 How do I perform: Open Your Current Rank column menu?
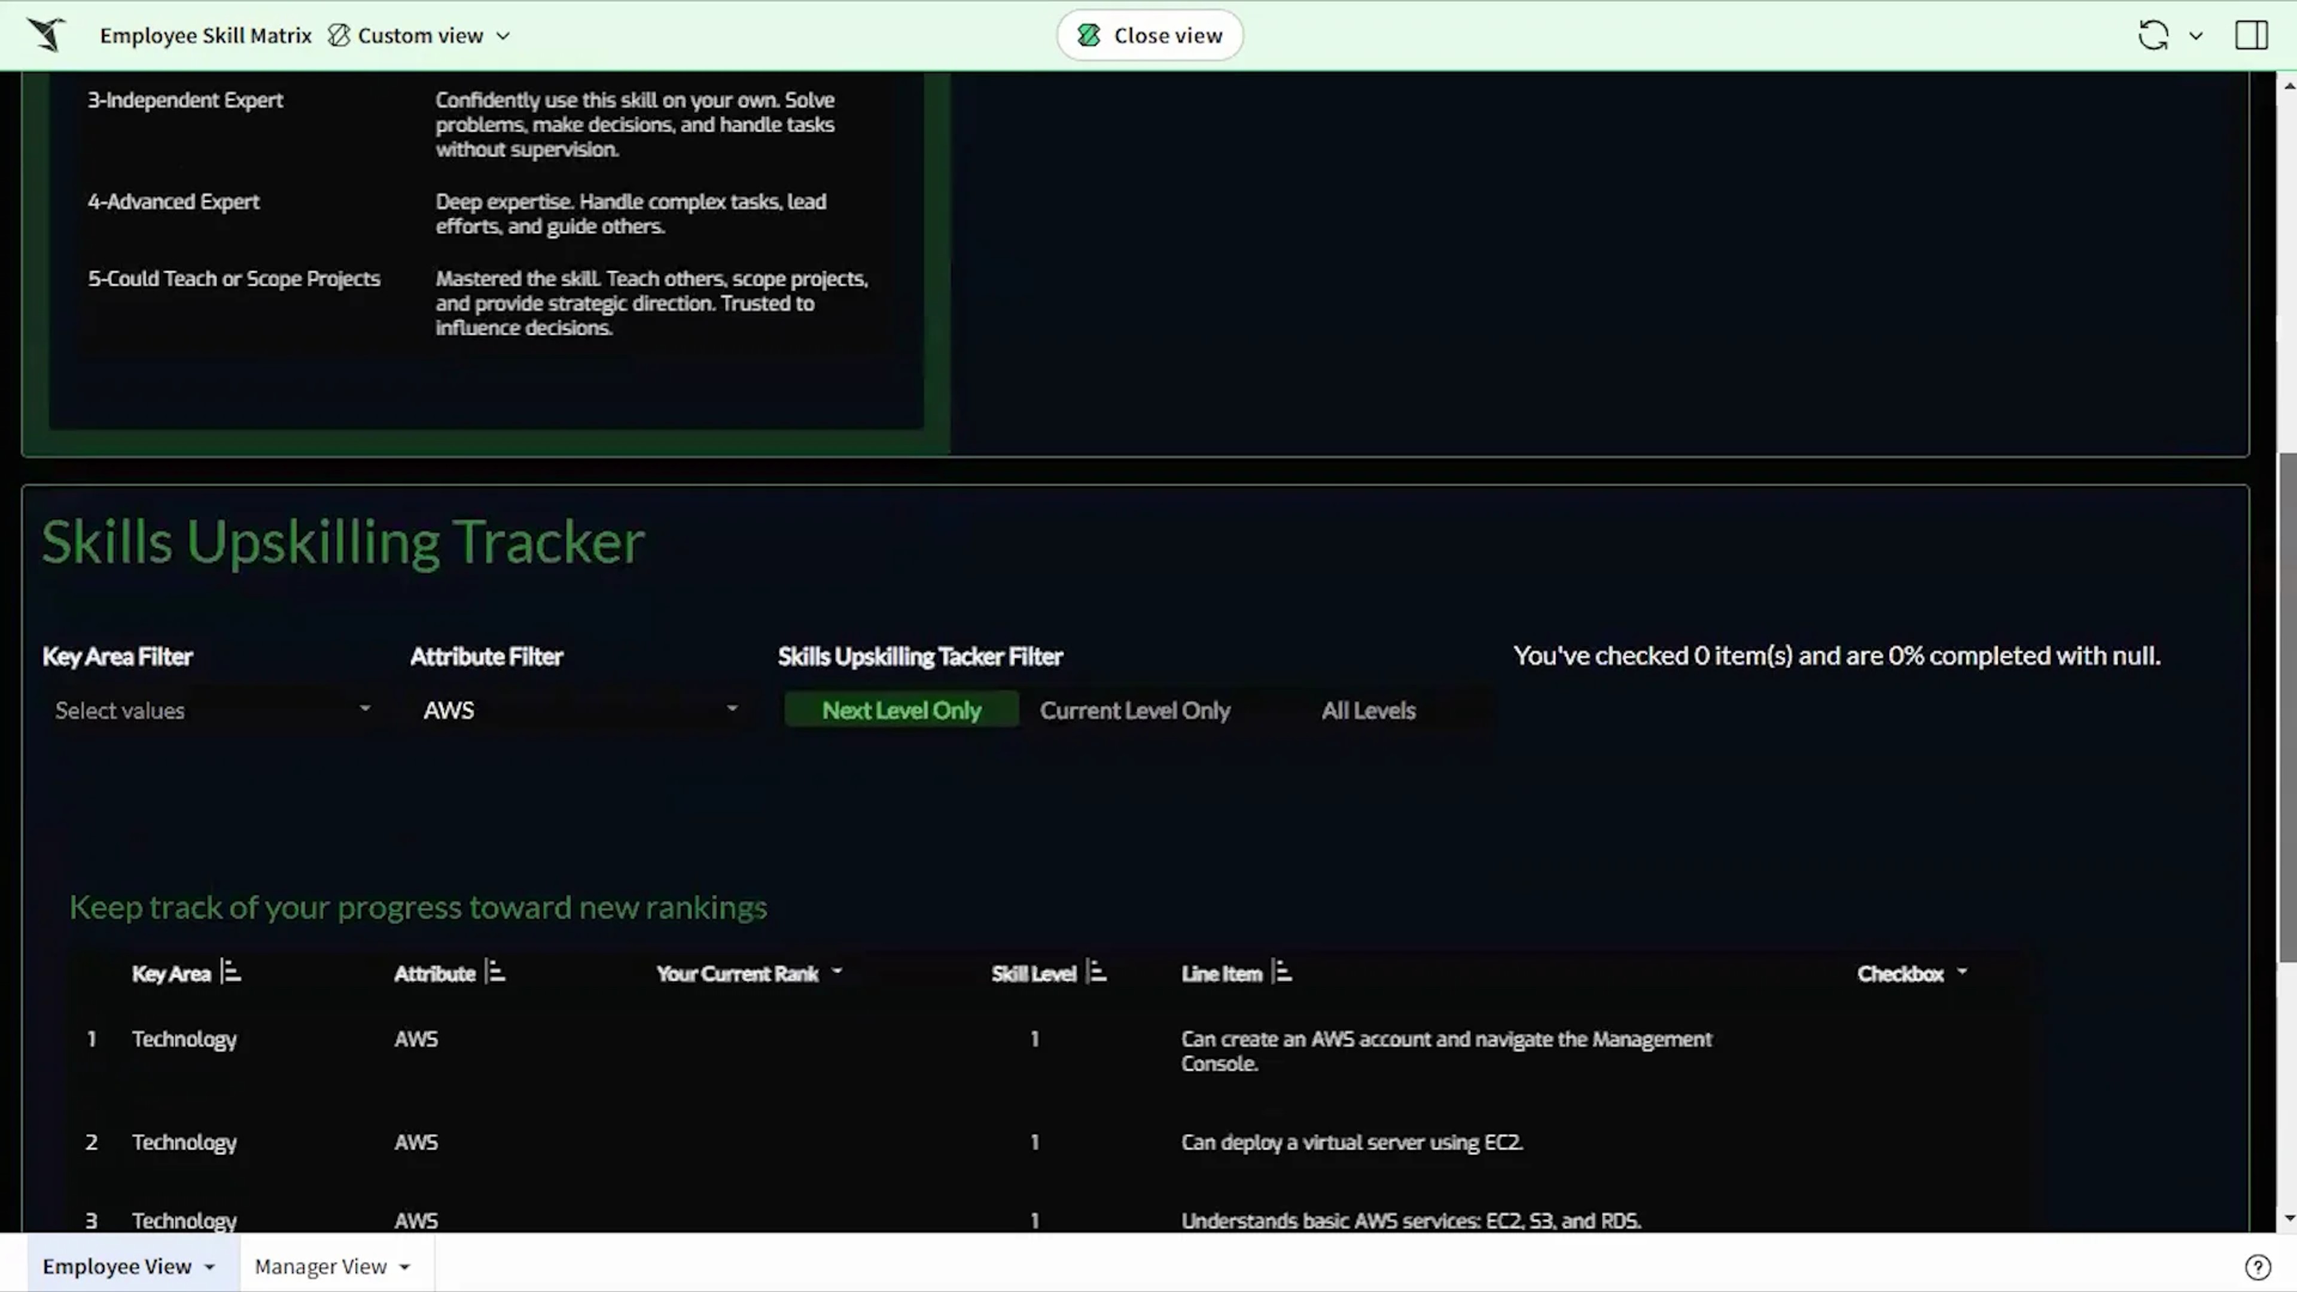[x=836, y=972]
